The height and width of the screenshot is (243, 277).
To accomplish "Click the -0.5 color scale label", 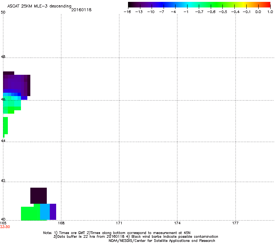I will click(x=223, y=12).
